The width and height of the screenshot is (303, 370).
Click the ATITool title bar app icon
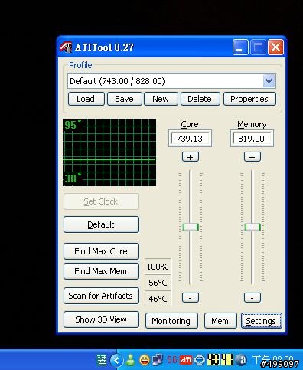click(x=66, y=47)
